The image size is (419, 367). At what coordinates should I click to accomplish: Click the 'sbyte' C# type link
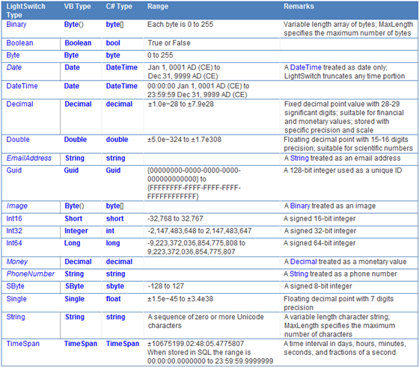(x=115, y=286)
